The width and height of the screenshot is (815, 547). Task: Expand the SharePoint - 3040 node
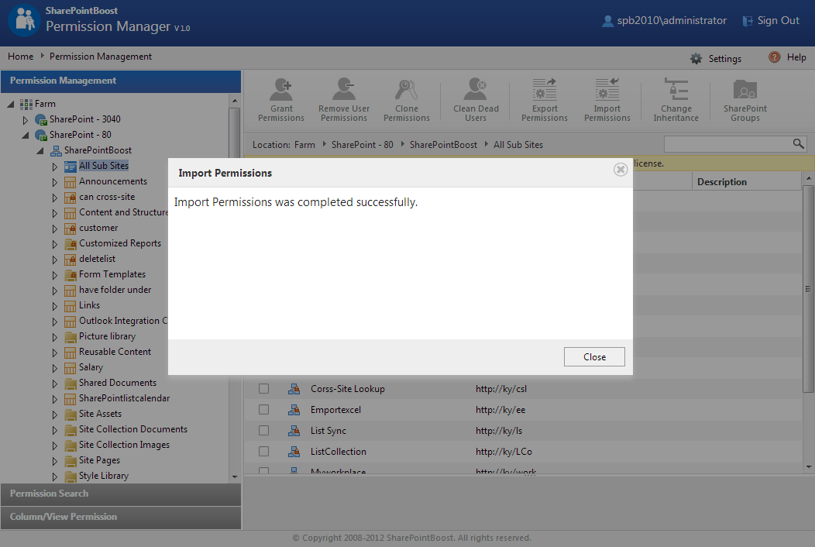click(x=25, y=119)
